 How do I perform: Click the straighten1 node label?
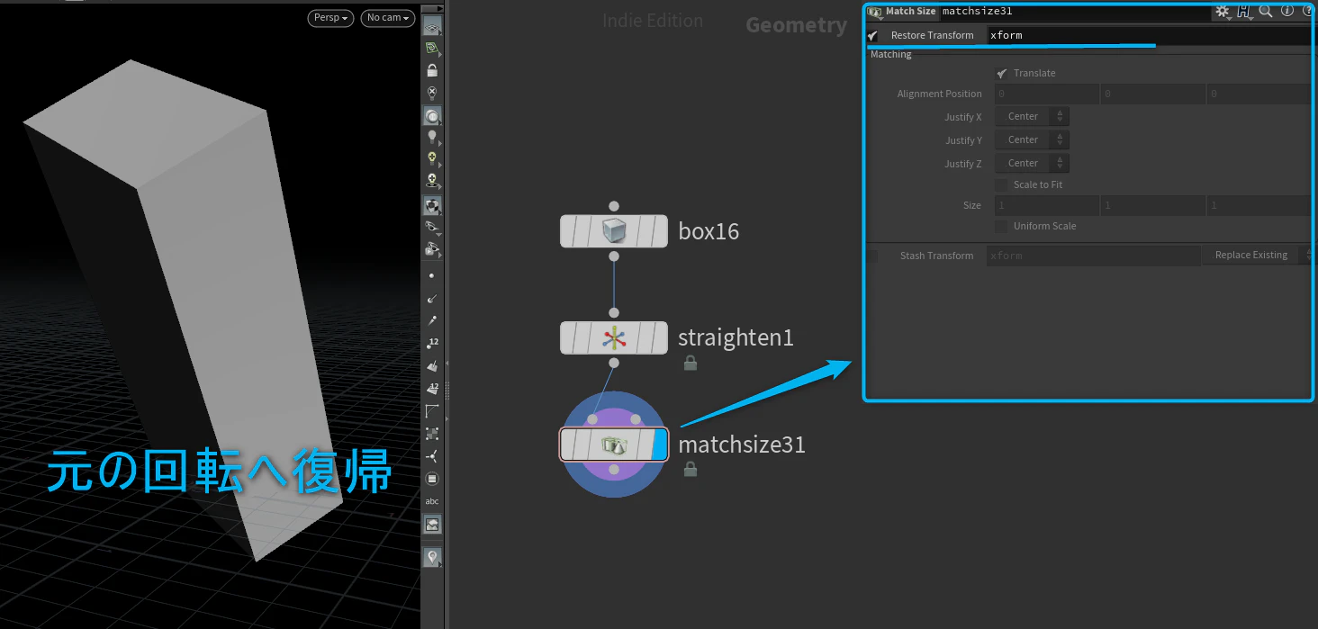coord(736,338)
